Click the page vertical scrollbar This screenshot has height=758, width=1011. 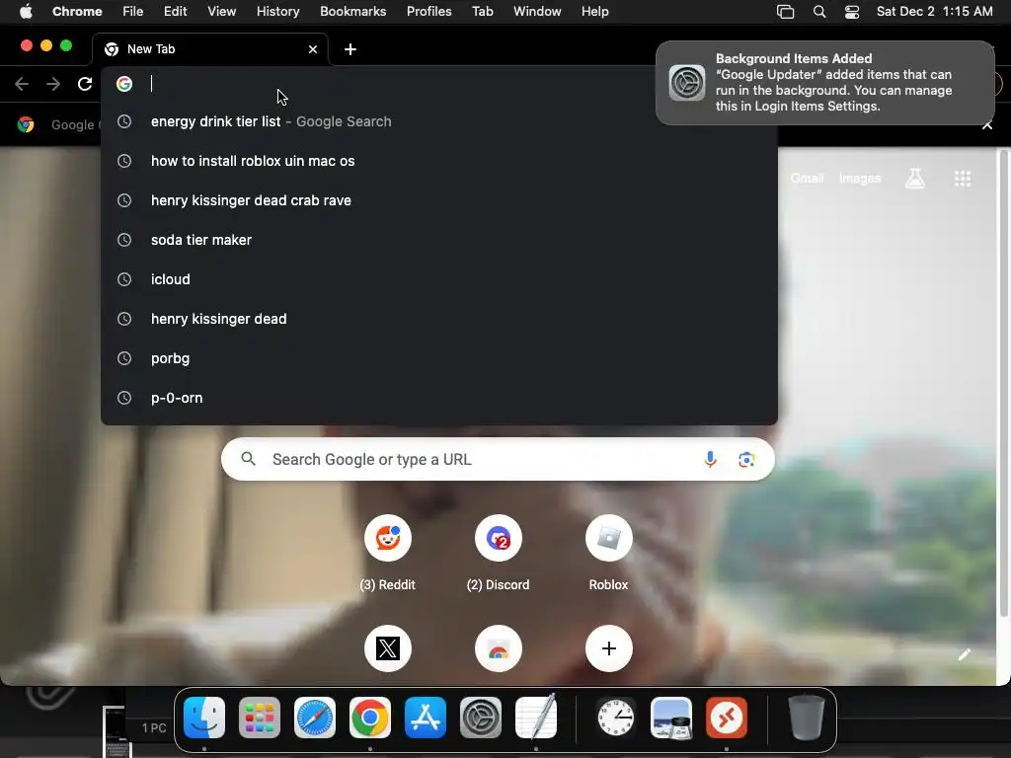coord(1003,383)
